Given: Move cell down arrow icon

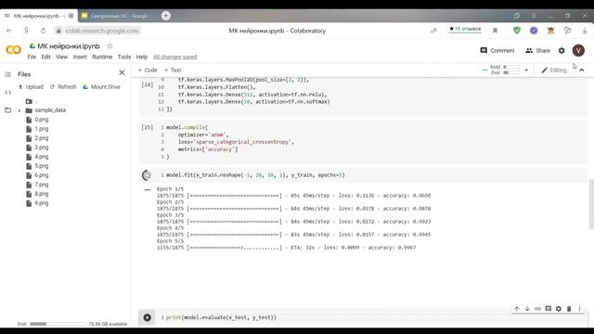Looking at the screenshot, I should tap(527, 309).
